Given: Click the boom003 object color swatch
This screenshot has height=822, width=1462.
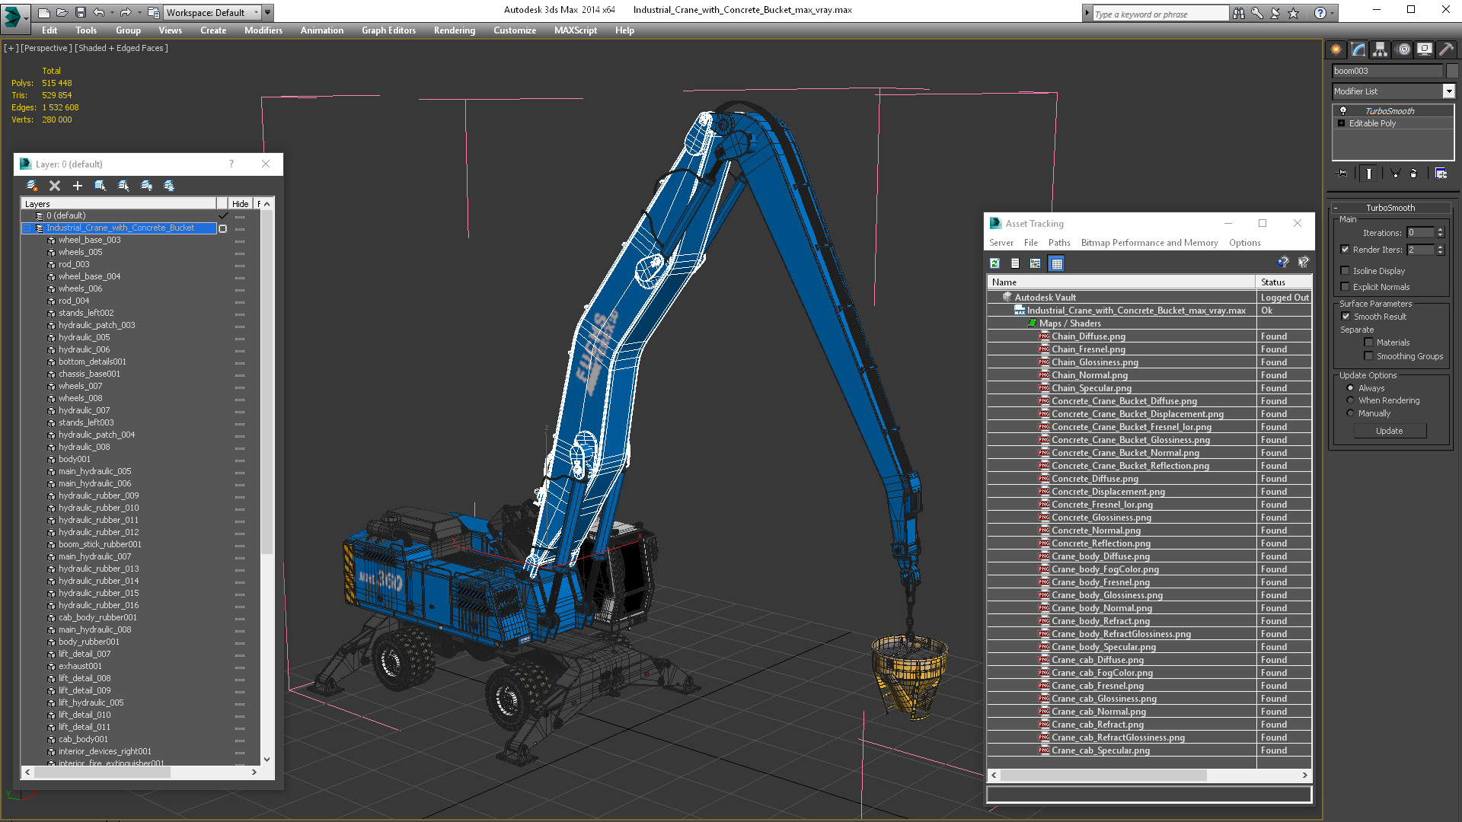Looking at the screenshot, I should pos(1452,71).
